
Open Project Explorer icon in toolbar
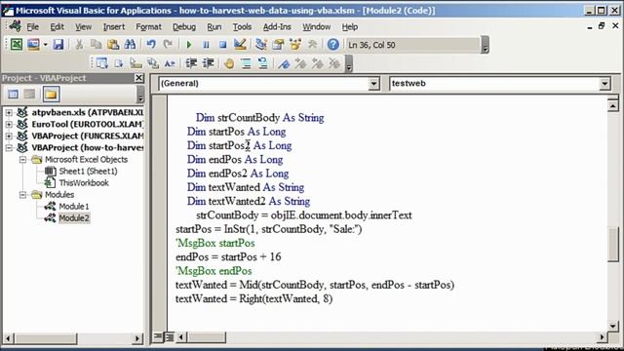point(261,44)
